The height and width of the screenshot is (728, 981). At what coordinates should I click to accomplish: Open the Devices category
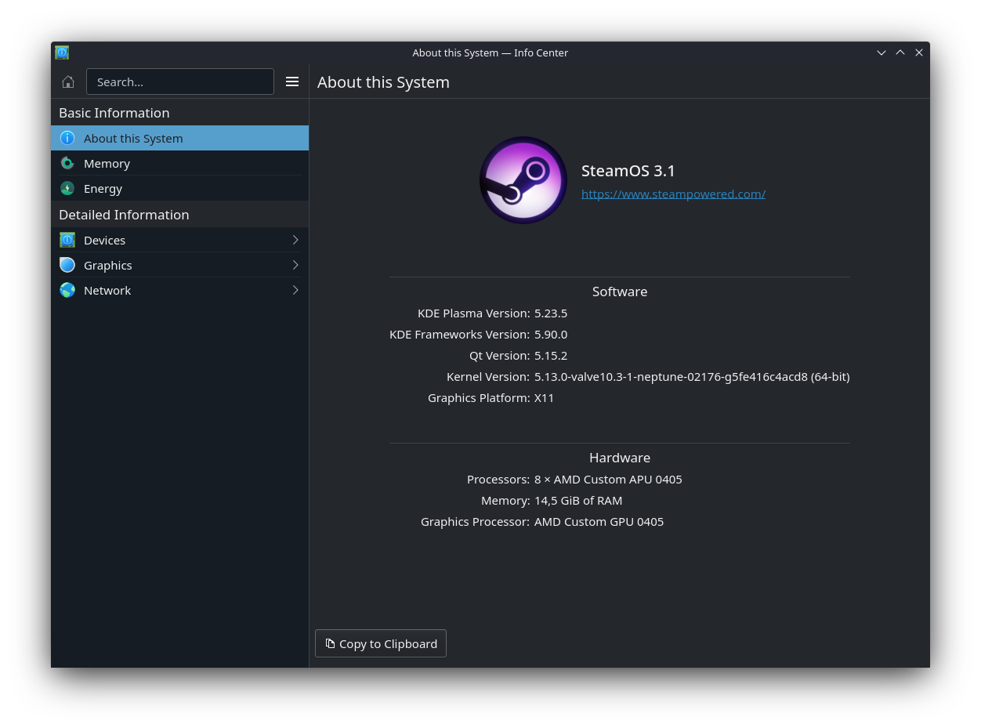(180, 240)
